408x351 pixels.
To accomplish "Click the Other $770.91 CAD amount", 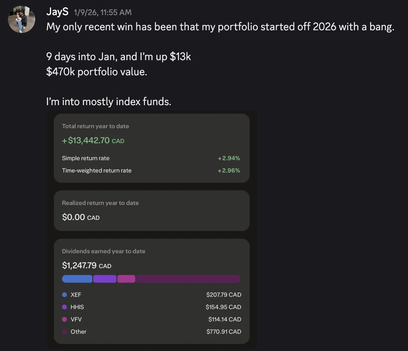I will click(x=224, y=331).
